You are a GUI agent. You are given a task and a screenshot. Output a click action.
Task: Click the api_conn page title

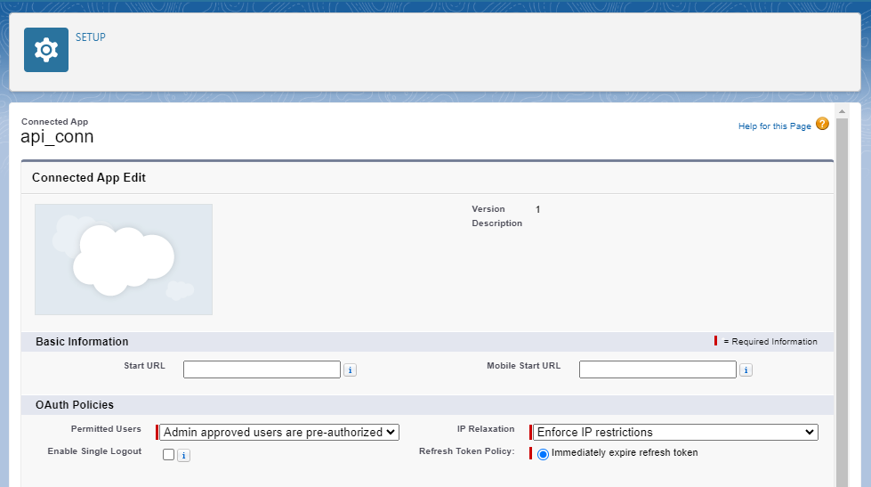coord(57,137)
